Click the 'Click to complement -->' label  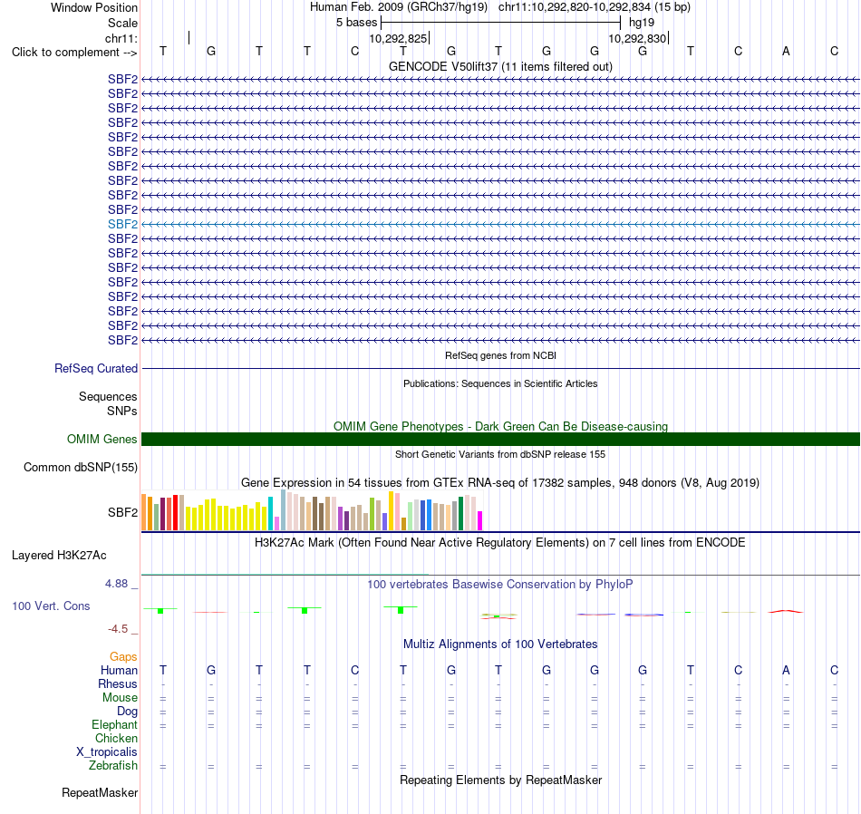(74, 53)
